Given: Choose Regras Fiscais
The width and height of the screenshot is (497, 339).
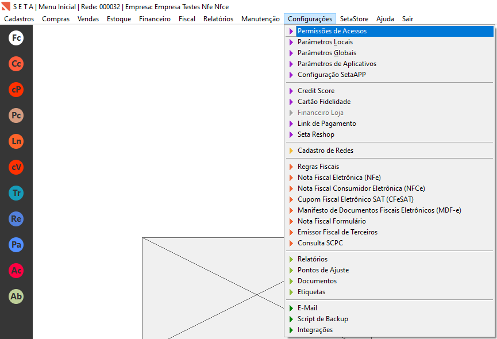Looking at the screenshot, I should pyautogui.click(x=390, y=167).
